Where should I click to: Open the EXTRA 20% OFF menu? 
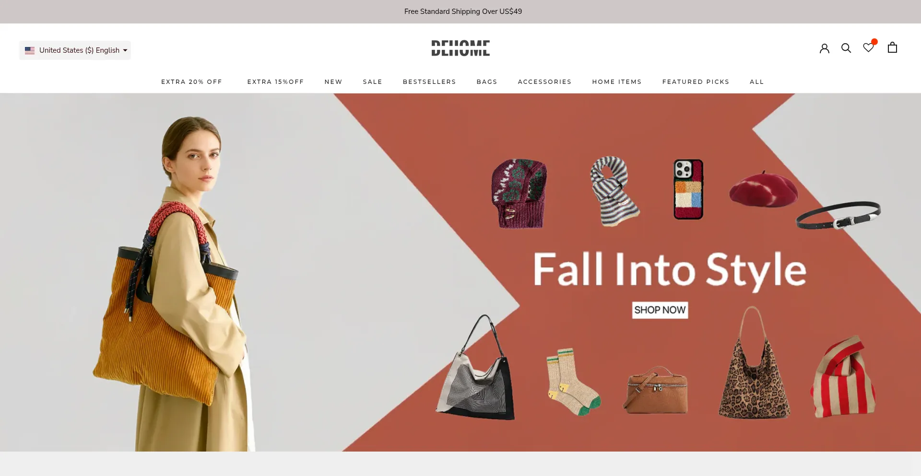(192, 82)
